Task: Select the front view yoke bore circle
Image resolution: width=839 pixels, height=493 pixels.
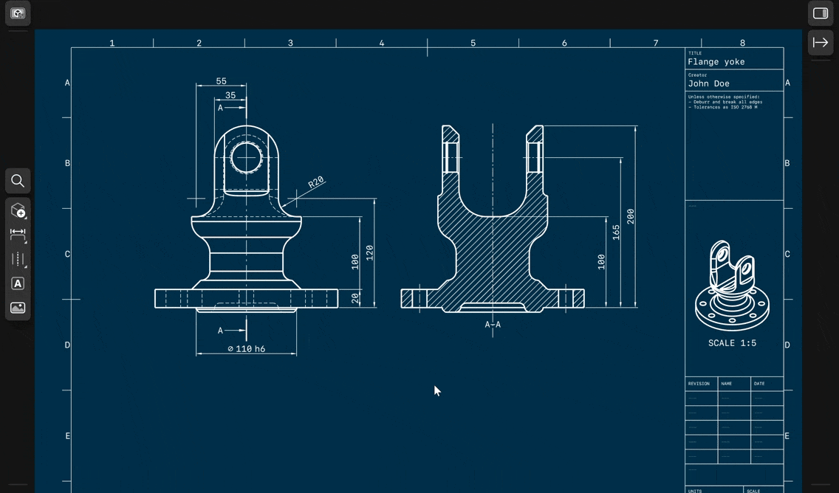Action: [x=246, y=158]
